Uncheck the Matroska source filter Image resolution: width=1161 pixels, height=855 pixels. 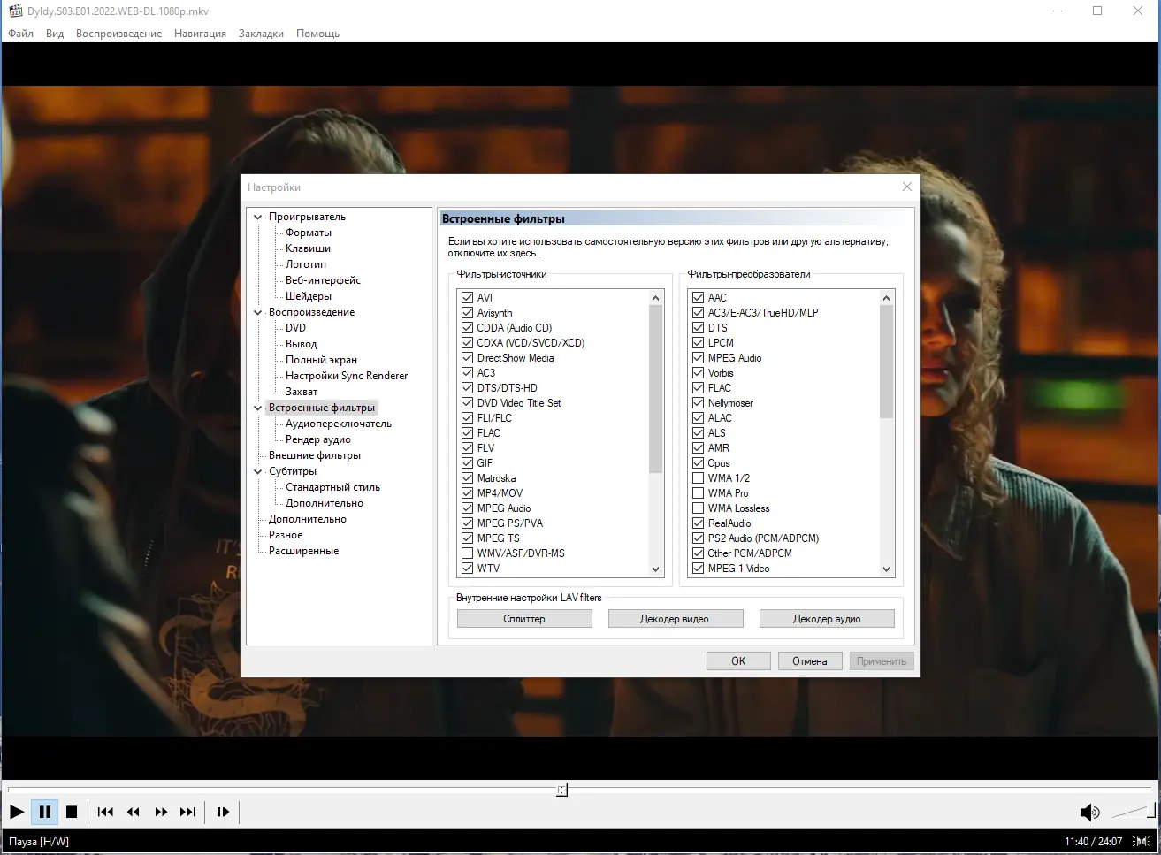(x=467, y=478)
